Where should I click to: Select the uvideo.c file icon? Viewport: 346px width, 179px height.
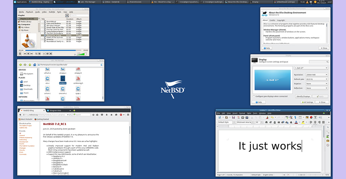tap(63, 79)
